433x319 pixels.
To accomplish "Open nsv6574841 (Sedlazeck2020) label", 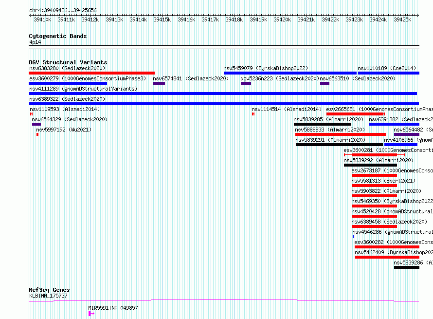I will coord(191,78).
